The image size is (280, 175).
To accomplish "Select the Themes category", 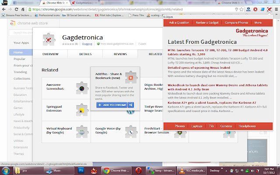I will click(x=18, y=154).
